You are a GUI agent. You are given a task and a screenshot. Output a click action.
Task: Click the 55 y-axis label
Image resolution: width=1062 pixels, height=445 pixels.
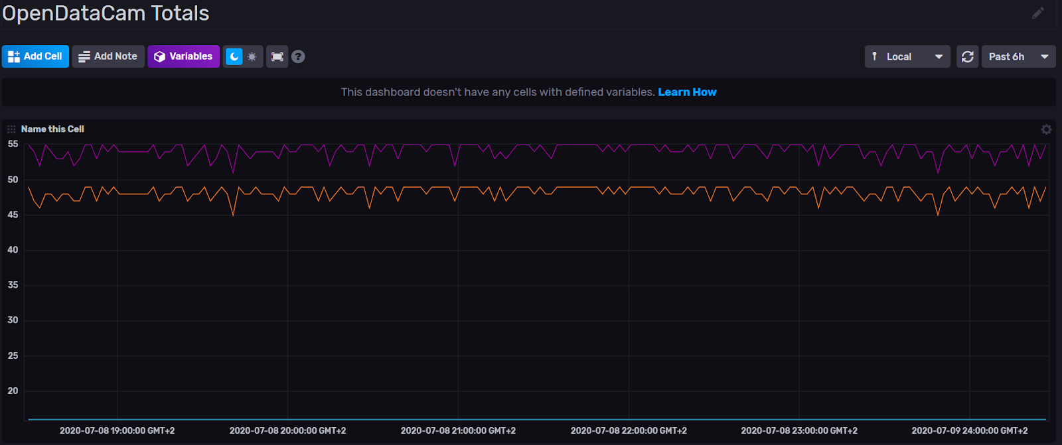[13, 144]
